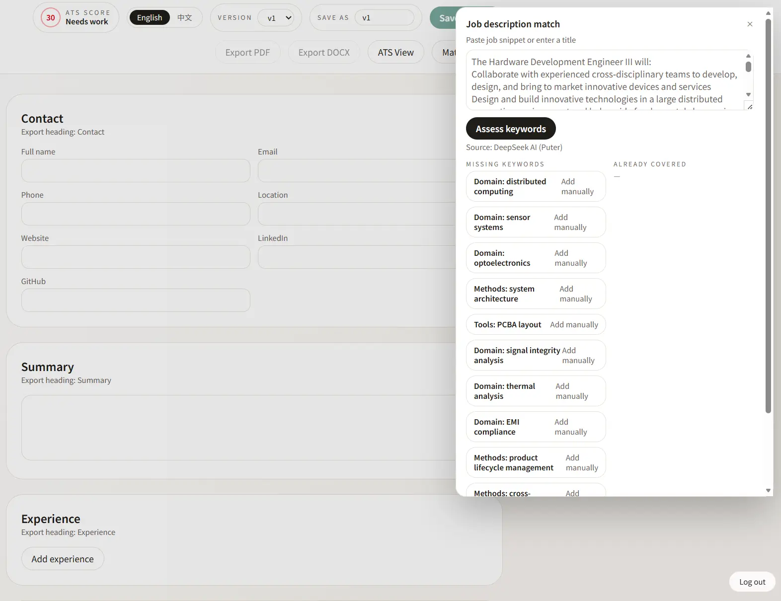Image resolution: width=781 pixels, height=601 pixels.
Task: Add distributed computing keyword manually
Action: pos(577,186)
